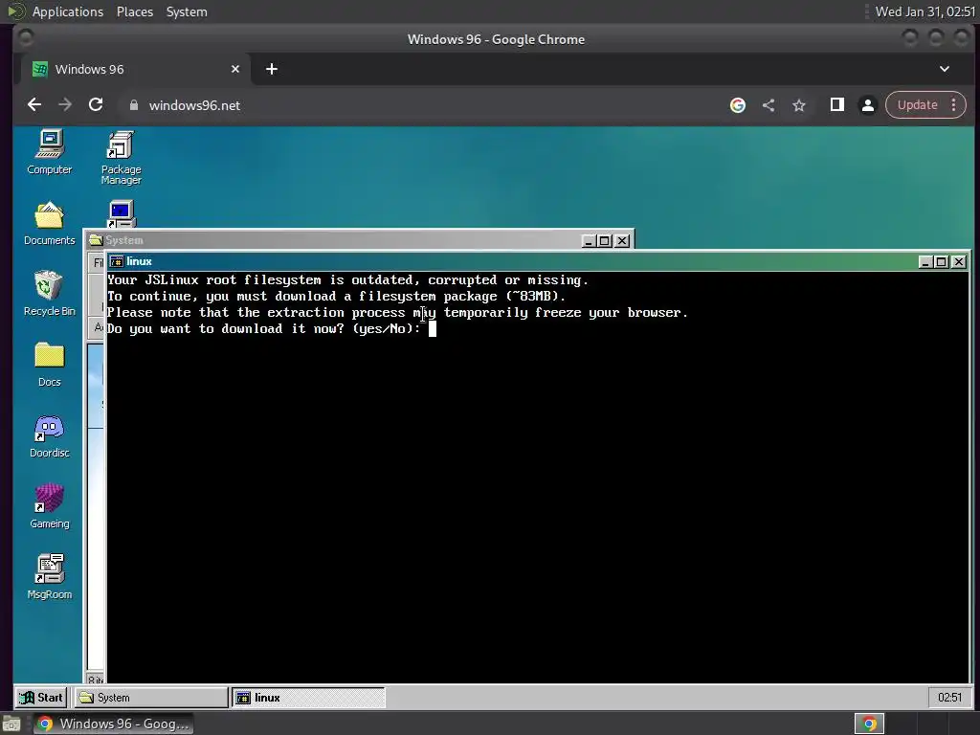This screenshot has height=735, width=980.
Task: Share this page icon
Action: pos(768,105)
